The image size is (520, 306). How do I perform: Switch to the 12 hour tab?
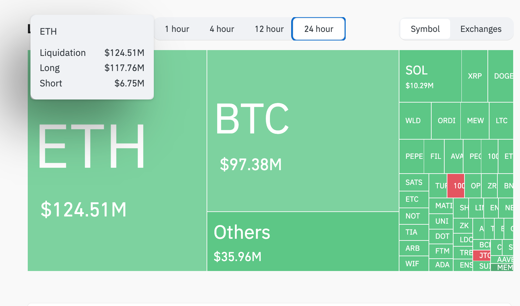(x=269, y=29)
